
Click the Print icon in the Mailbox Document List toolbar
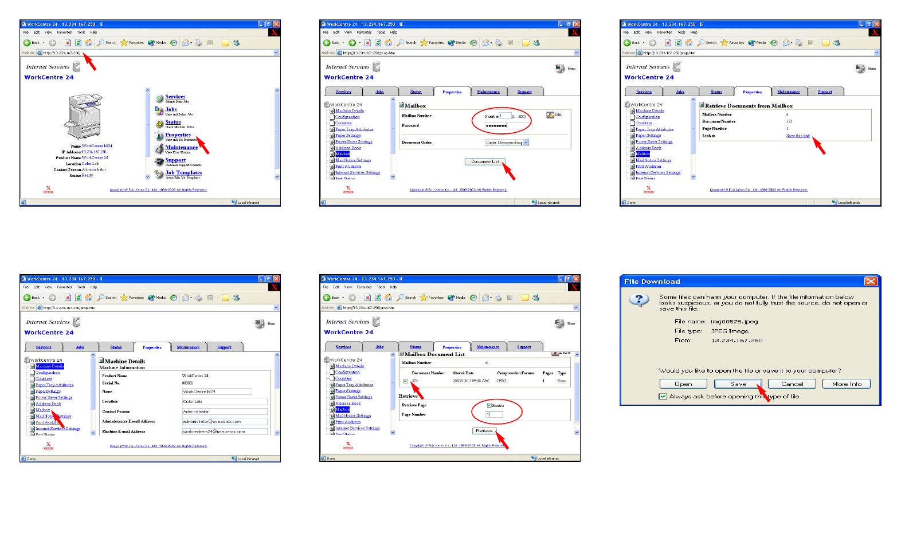pos(499,298)
